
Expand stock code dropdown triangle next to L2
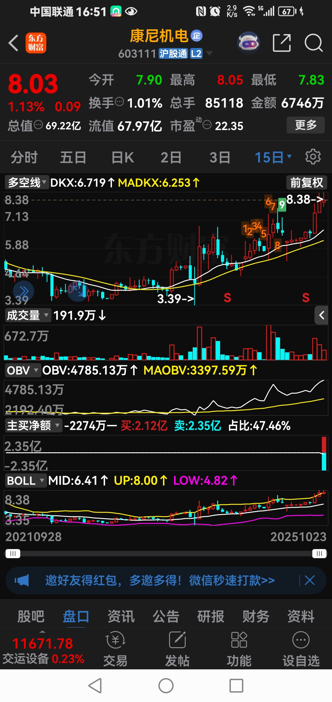[209, 53]
